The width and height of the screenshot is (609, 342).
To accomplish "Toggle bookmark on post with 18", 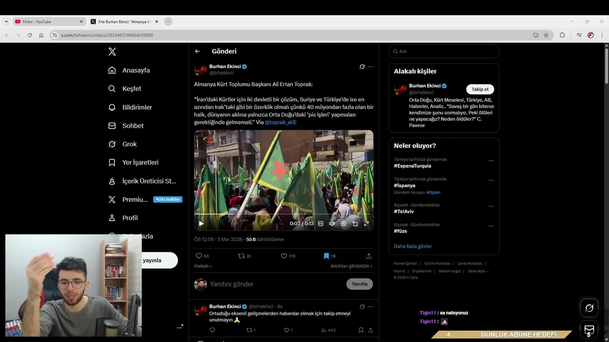I will 326,256.
